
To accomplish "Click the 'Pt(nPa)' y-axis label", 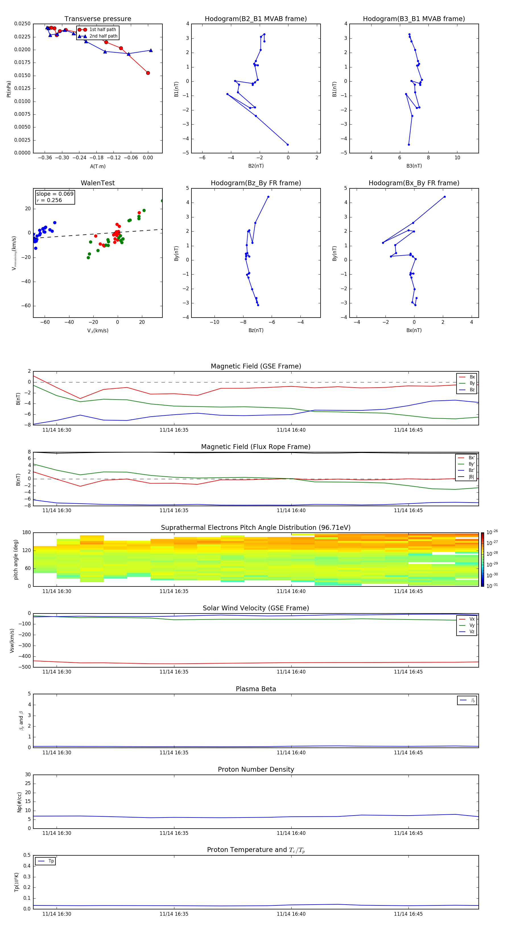I will pyautogui.click(x=9, y=89).
